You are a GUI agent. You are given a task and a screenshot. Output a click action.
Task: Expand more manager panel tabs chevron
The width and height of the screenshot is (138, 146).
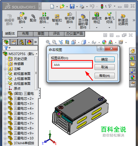(x=35, y=42)
